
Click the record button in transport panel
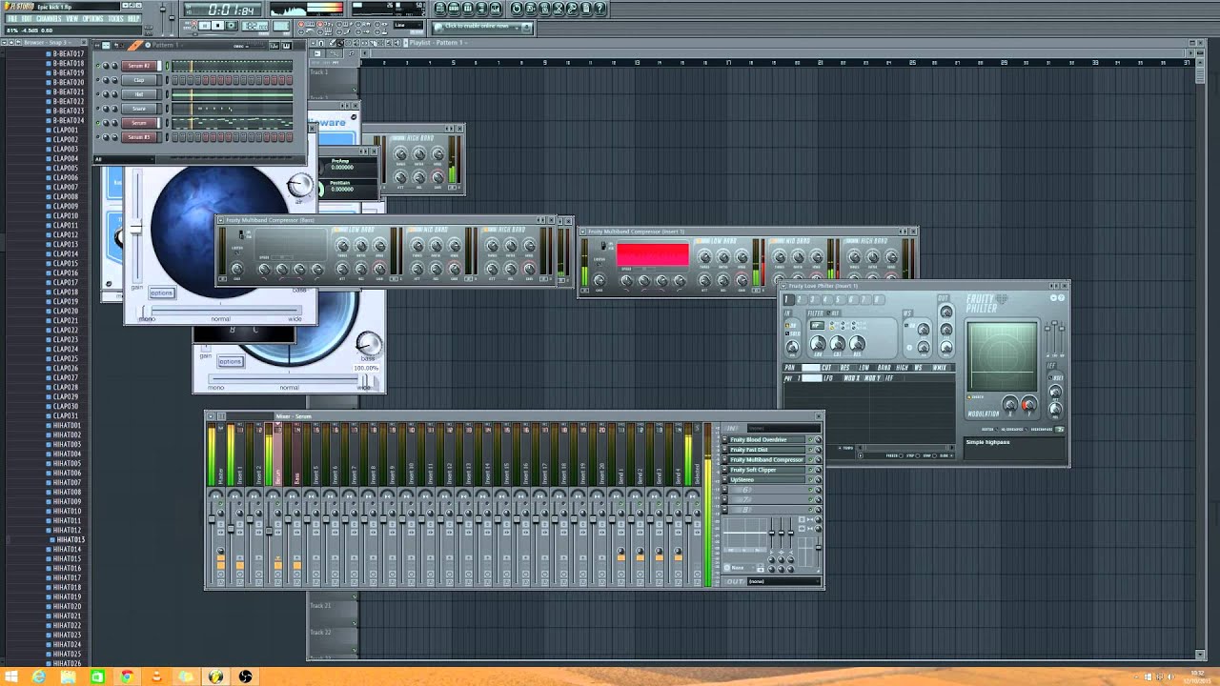click(229, 26)
